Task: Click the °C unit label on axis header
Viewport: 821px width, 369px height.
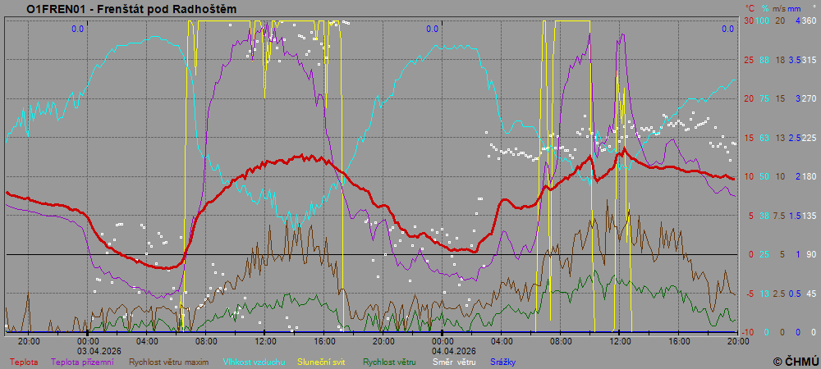Action: [x=750, y=8]
